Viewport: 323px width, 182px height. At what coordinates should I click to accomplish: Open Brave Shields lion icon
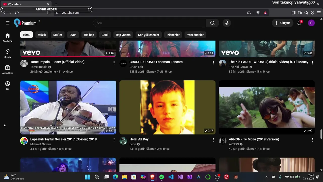pos(258,13)
